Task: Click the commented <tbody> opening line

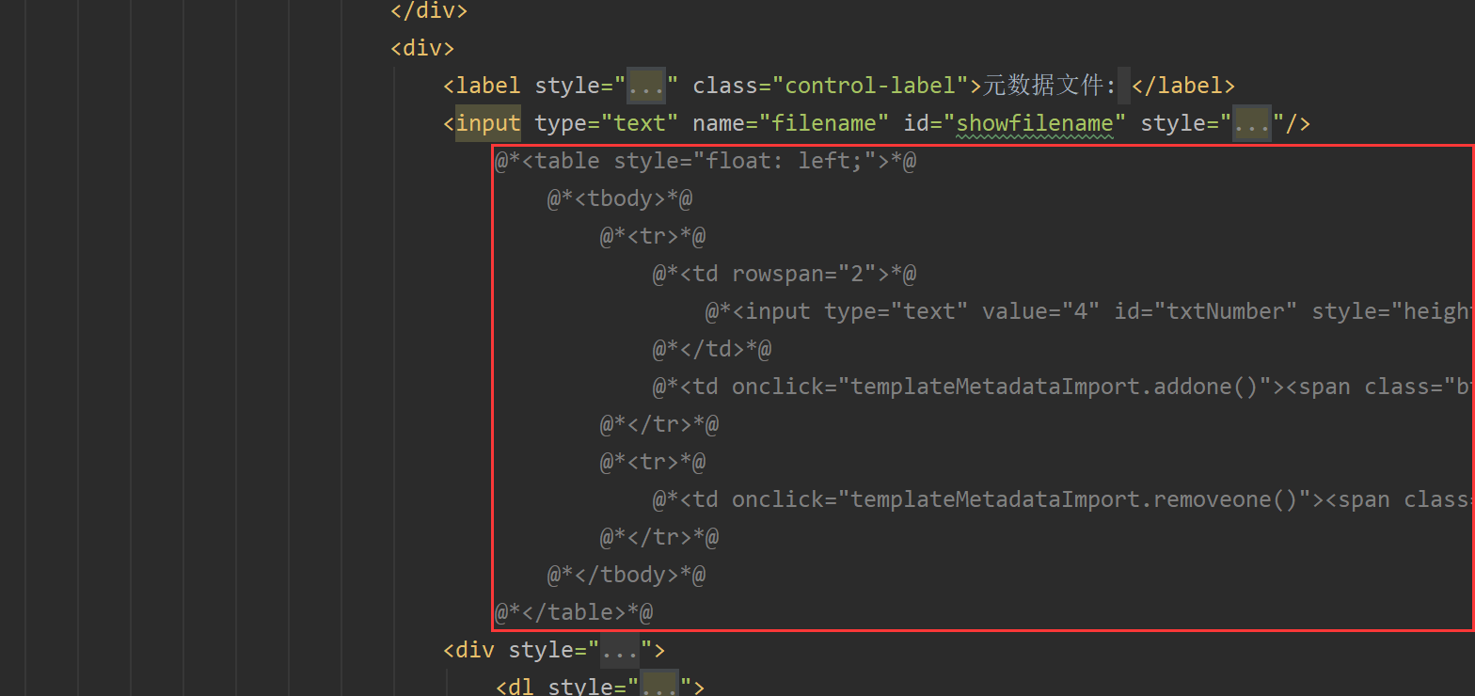Action: [621, 198]
